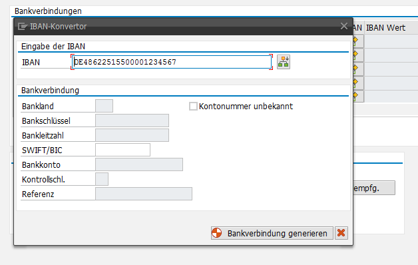Click the Bankkonto field
The width and height of the screenshot is (418, 265).
139,164
